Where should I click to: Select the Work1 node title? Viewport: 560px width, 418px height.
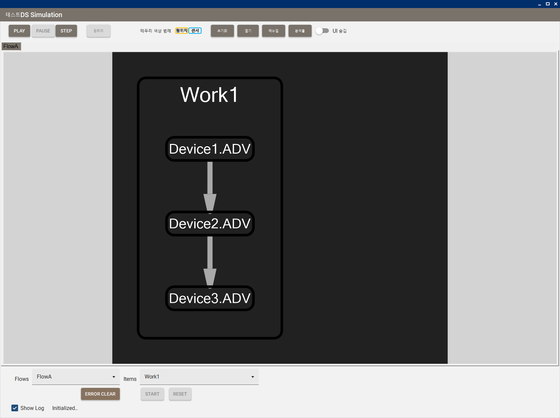[x=209, y=95]
